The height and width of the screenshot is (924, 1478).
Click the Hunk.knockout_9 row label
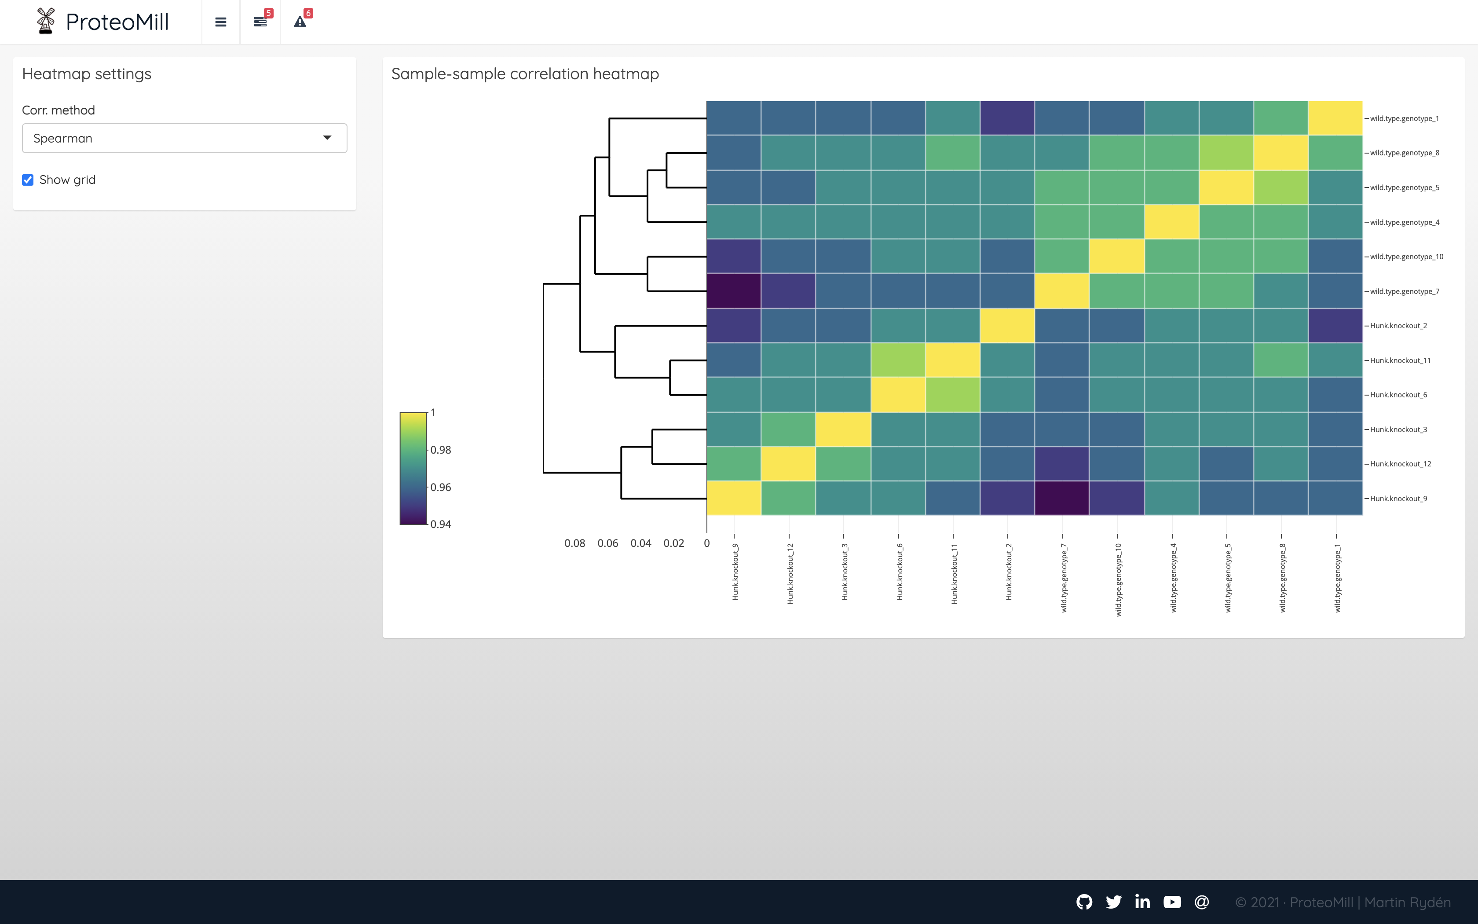pyautogui.click(x=1398, y=499)
